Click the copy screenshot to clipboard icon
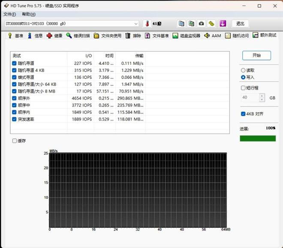Viewport: 283px width, 248px height. (191, 24)
